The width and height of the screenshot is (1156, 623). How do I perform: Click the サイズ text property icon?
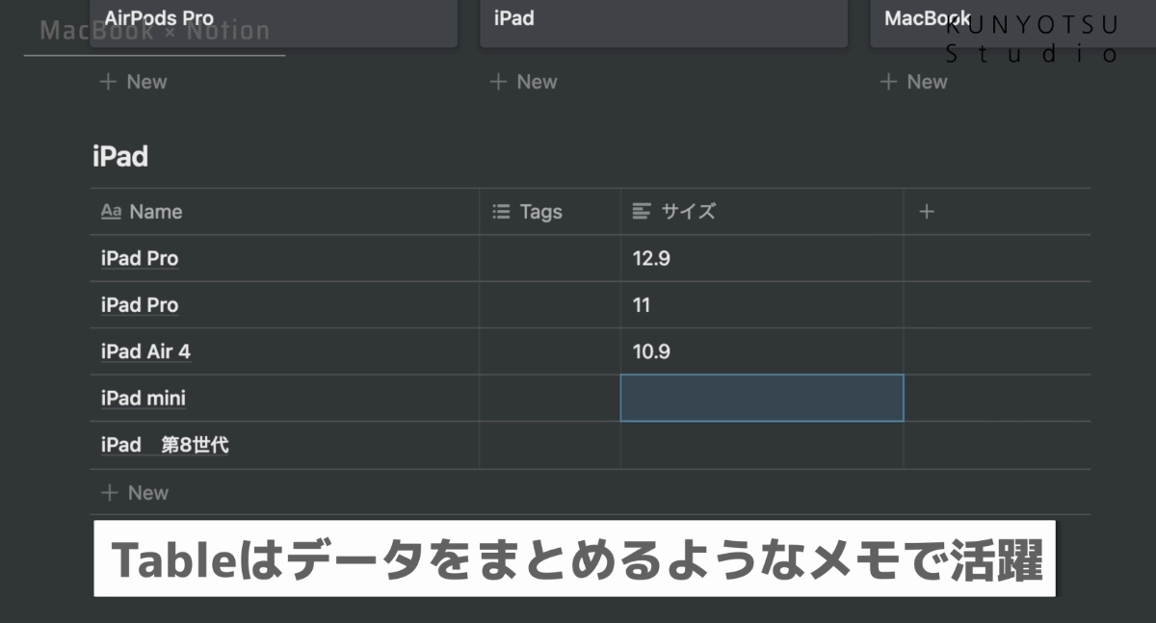click(642, 212)
